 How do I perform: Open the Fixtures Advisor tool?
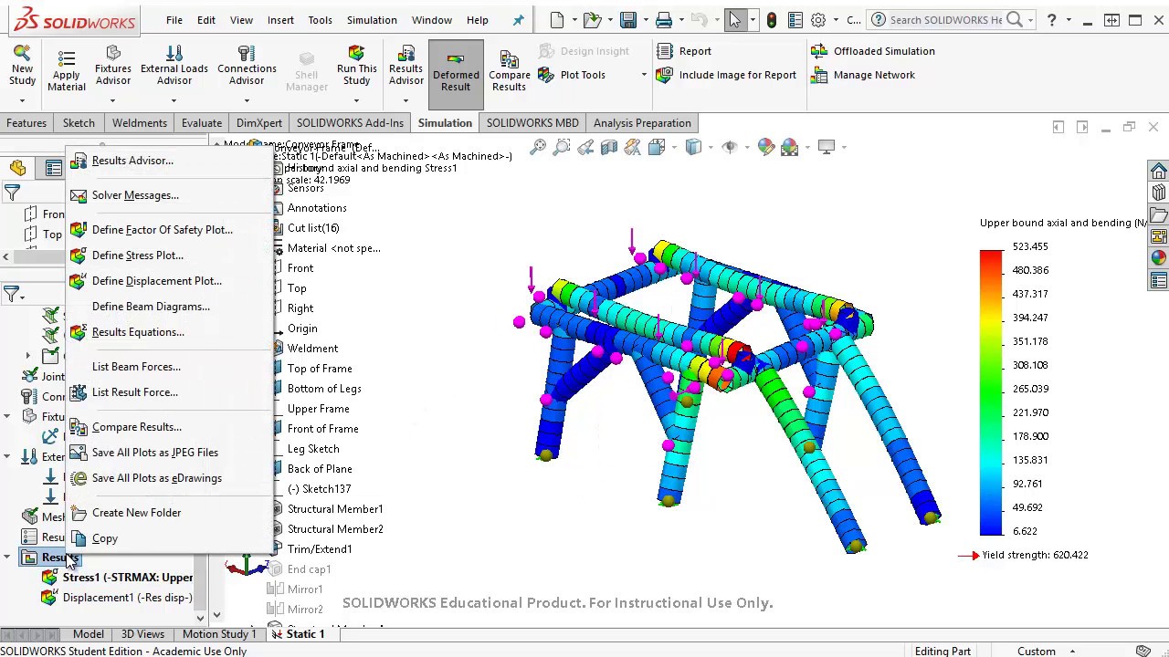[113, 66]
